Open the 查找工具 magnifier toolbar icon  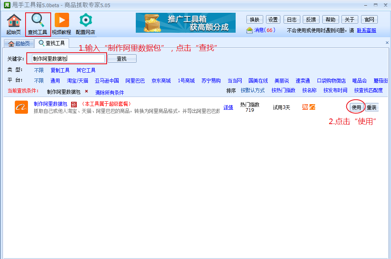click(x=38, y=24)
